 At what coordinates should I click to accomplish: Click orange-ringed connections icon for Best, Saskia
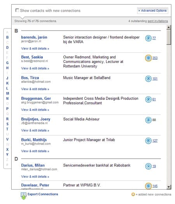[x=148, y=58]
